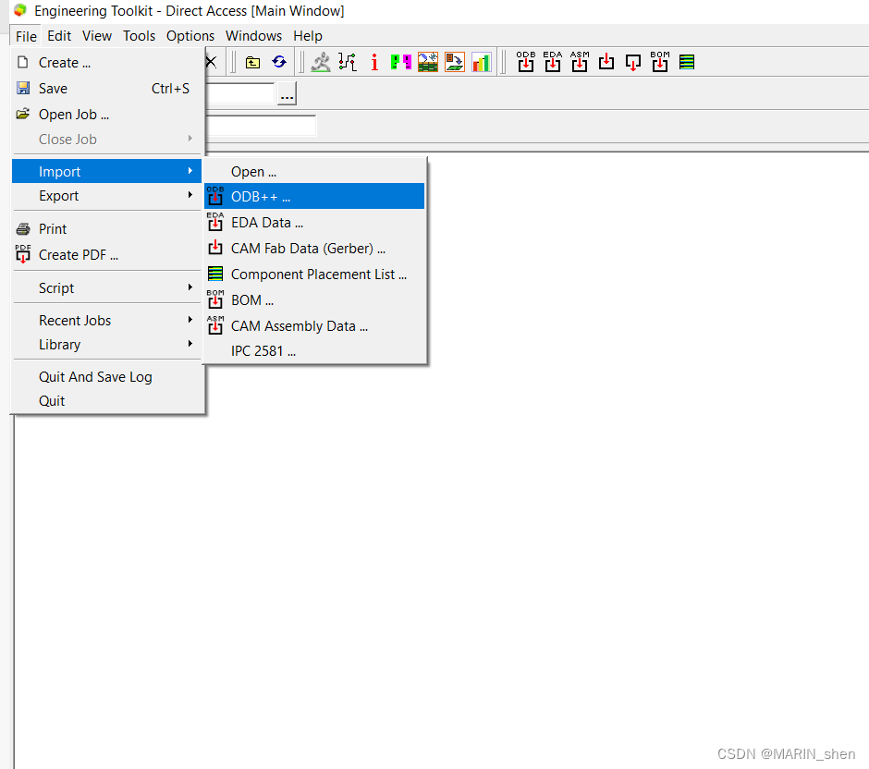The height and width of the screenshot is (769, 869).
Task: Select CAM Assembly Data ...
Action: coord(314,325)
